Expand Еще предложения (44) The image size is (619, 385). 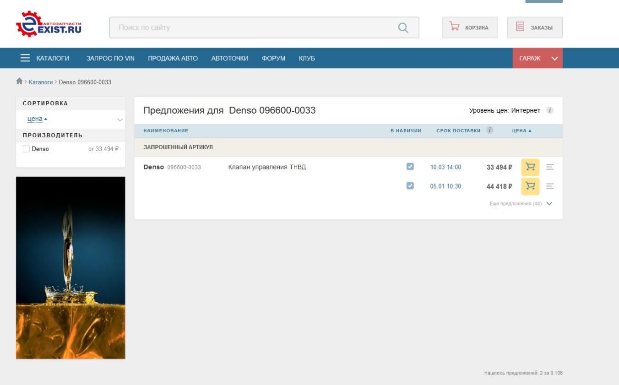(x=521, y=204)
